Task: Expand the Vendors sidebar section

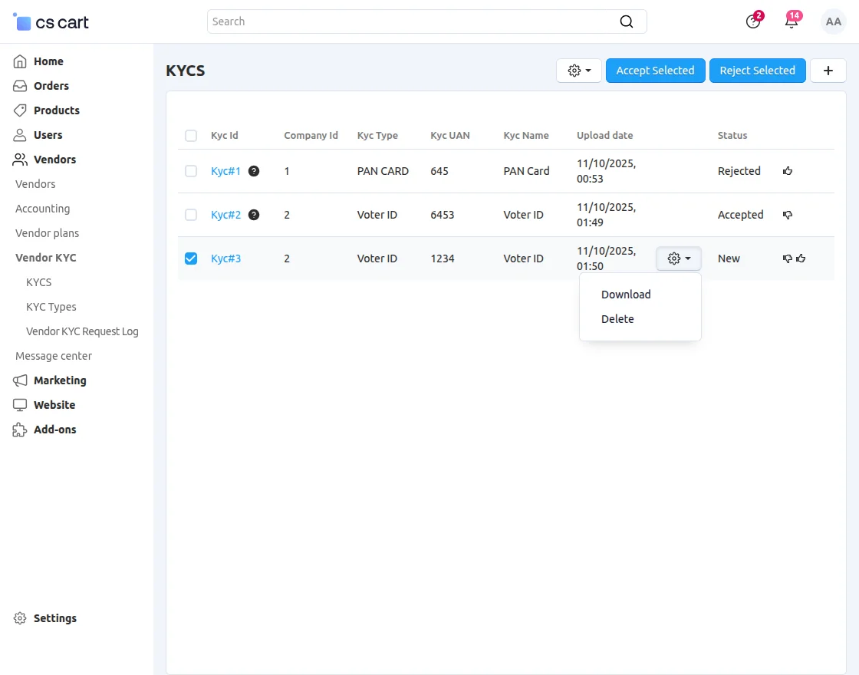Action: coord(54,160)
